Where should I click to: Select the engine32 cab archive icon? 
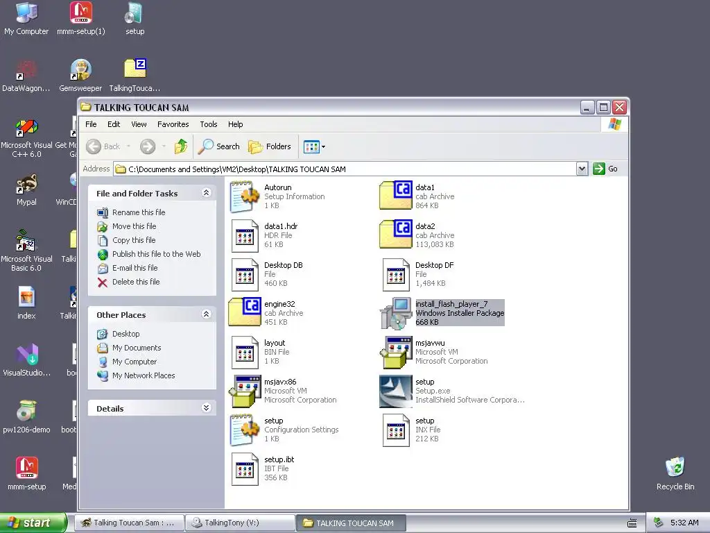click(245, 312)
